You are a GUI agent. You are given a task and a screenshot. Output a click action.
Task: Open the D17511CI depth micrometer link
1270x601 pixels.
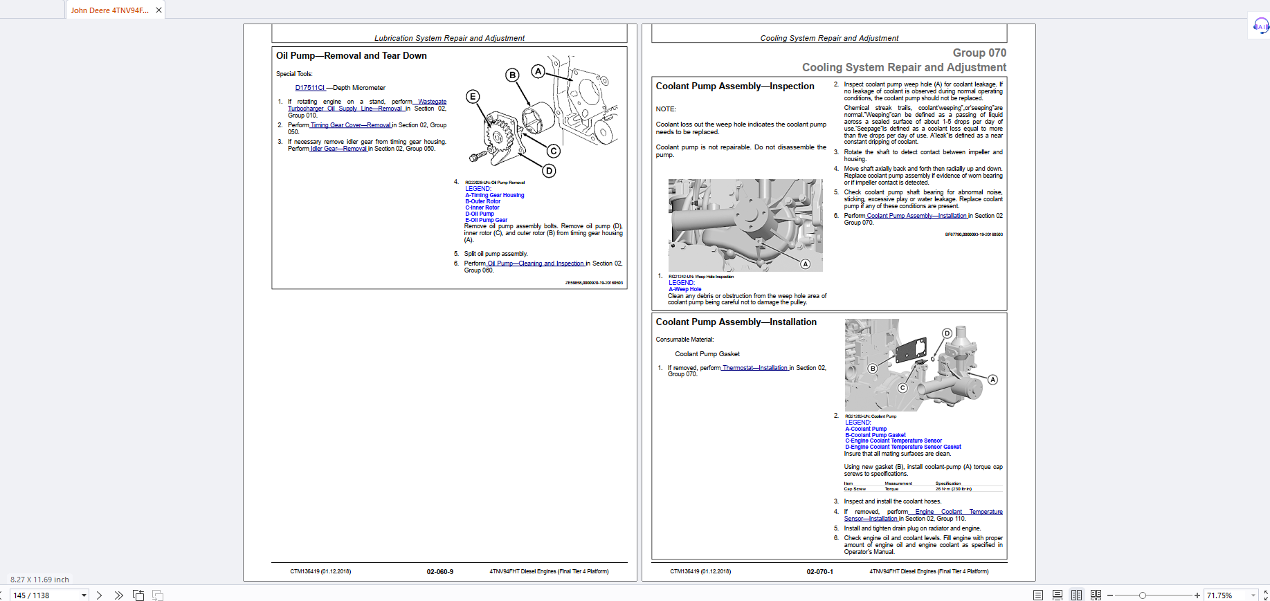[309, 88]
